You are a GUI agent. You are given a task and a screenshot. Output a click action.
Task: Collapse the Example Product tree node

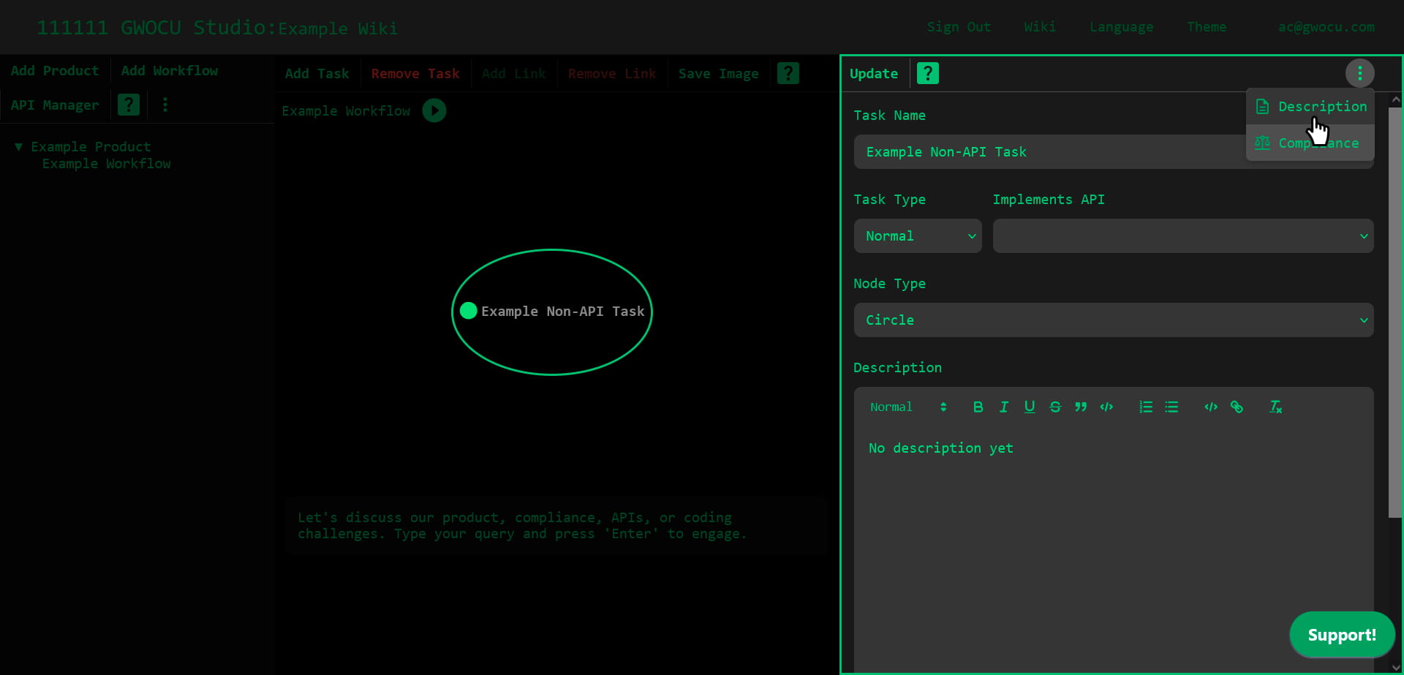(19, 146)
